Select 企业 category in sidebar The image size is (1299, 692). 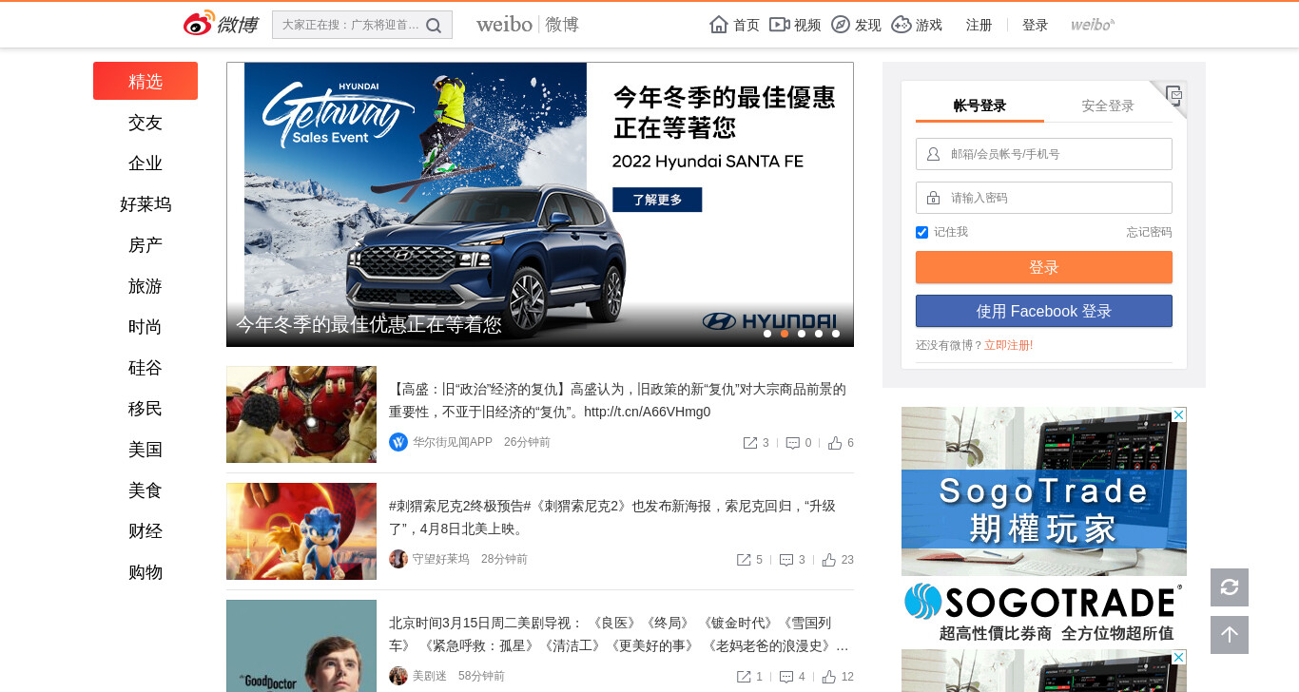click(145, 163)
